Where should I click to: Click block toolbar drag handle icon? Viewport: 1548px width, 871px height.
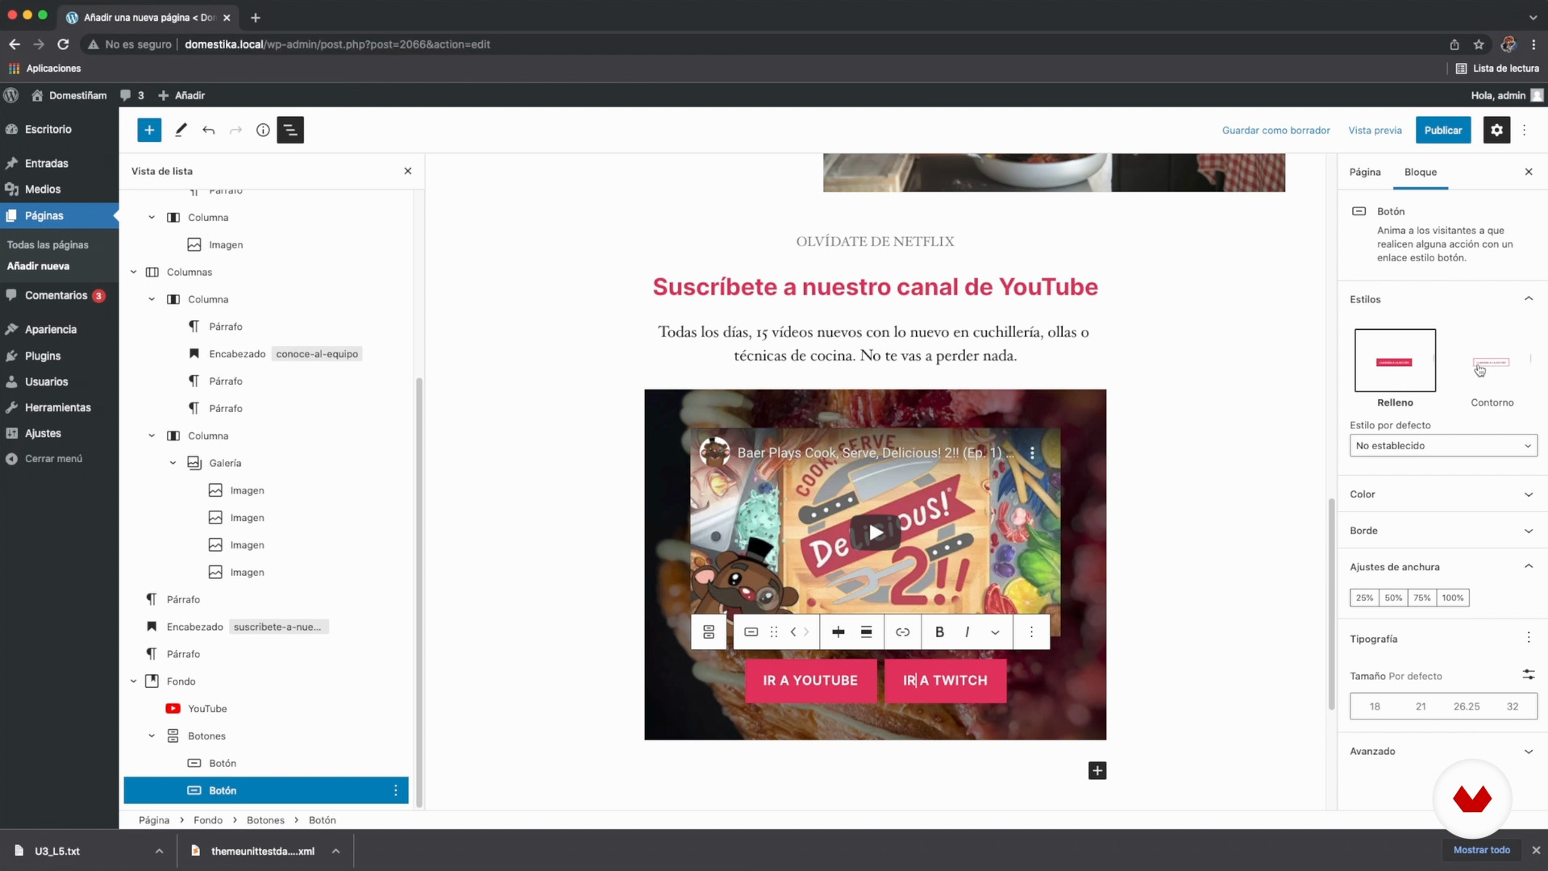click(x=774, y=632)
